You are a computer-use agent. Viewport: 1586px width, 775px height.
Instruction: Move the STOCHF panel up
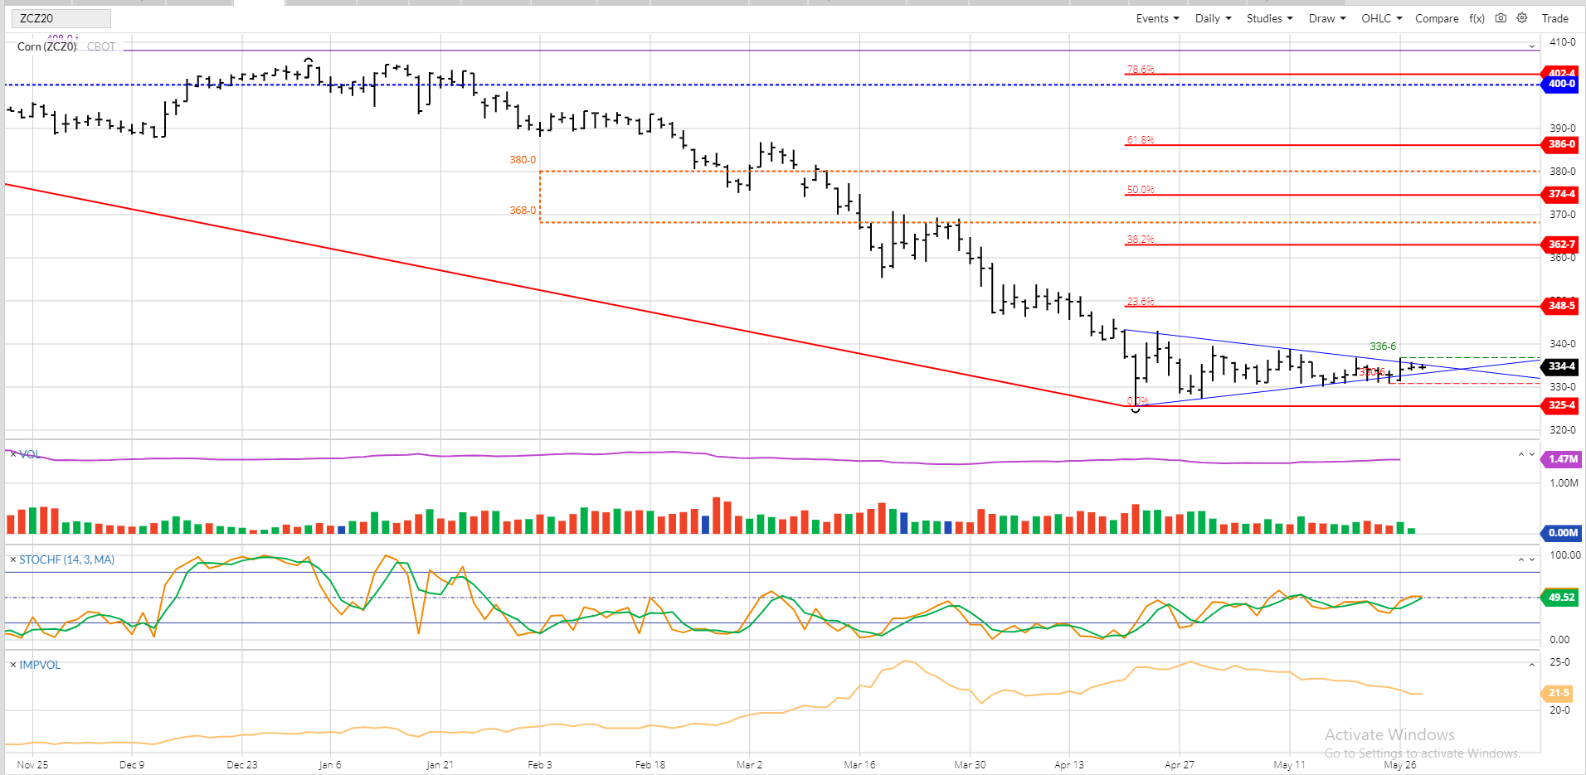coord(1521,559)
